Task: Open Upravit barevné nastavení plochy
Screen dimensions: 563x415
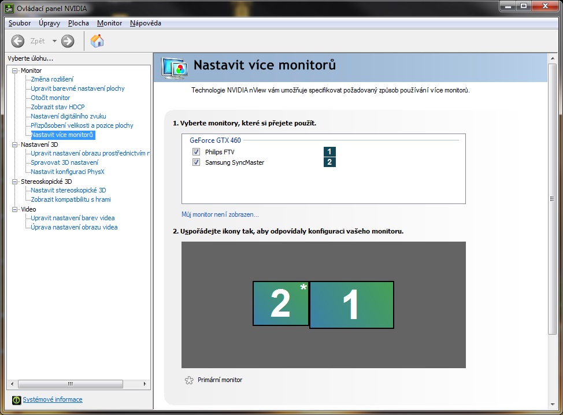Action: [77, 88]
